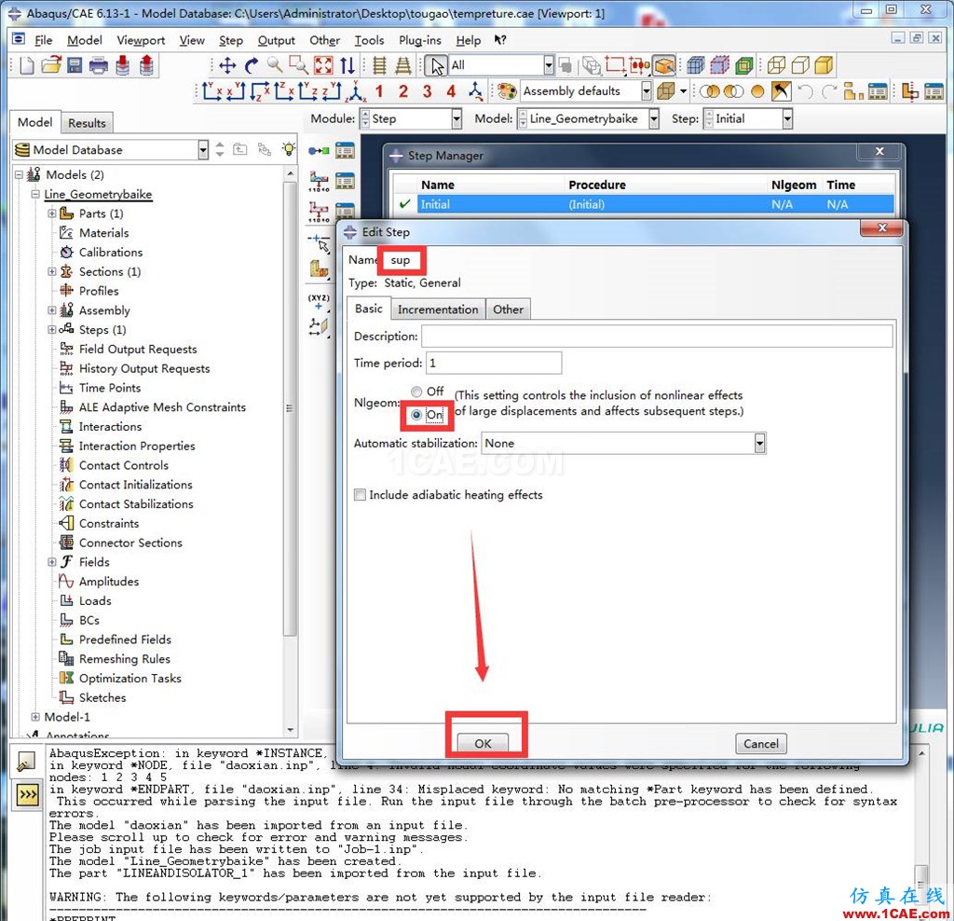Screen dimensions: 954x921
Task: Click OK in Edit Step dialog
Action: coord(484,743)
